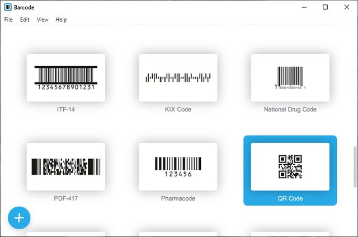Click the QR Code symbol image
The image size is (358, 237).
290,166
